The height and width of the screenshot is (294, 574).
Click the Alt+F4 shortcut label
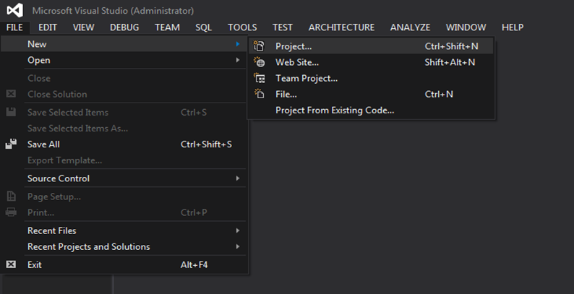[x=194, y=264]
